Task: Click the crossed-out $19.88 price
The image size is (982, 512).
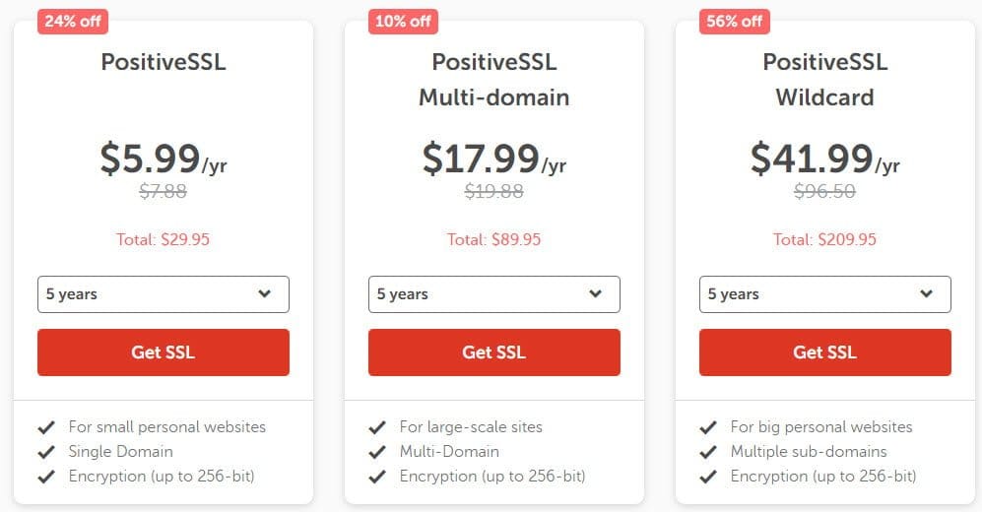Action: (x=494, y=192)
